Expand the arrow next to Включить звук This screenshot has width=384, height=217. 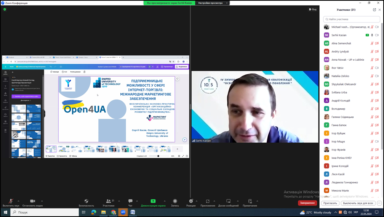coord(19,201)
